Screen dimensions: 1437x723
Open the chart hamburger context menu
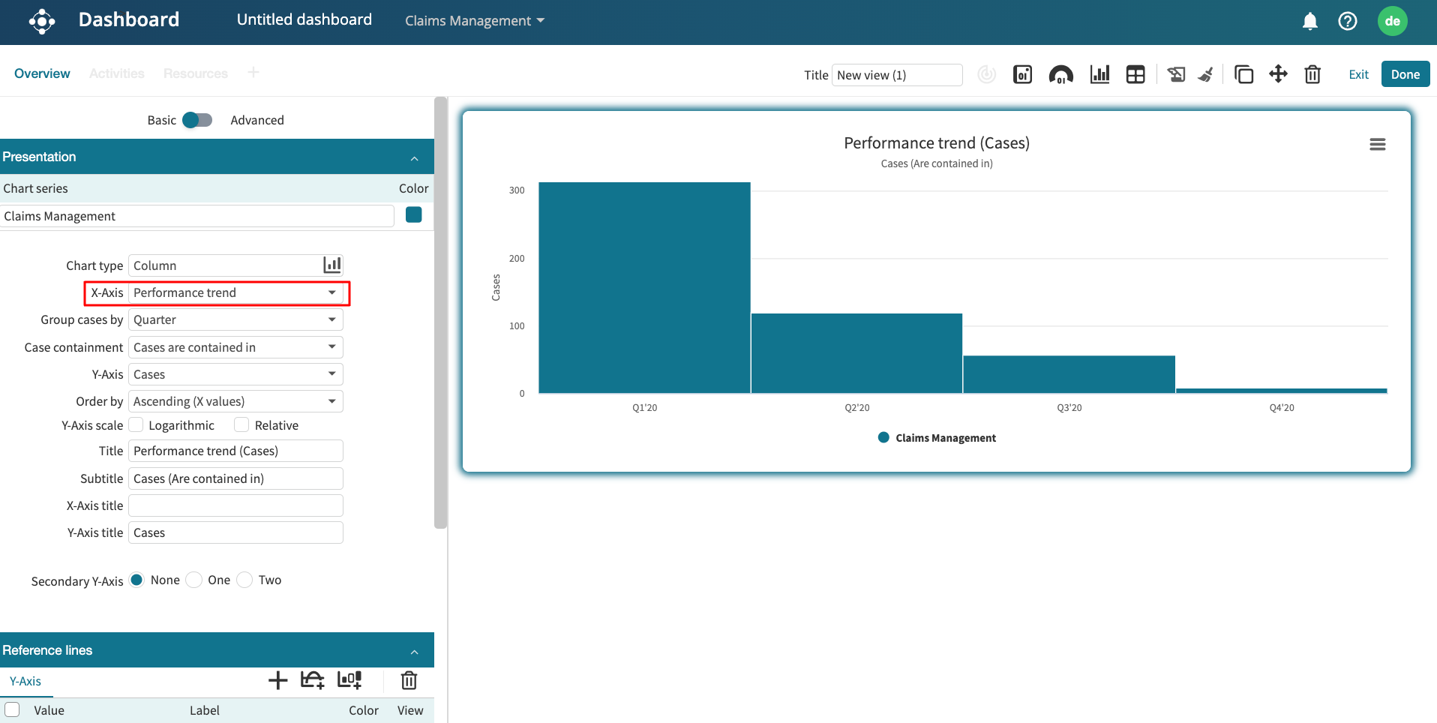(x=1377, y=144)
